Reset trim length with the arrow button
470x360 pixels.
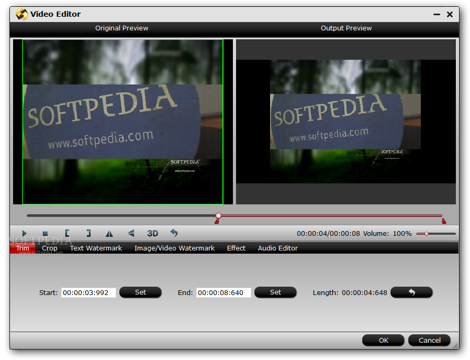[x=411, y=292]
